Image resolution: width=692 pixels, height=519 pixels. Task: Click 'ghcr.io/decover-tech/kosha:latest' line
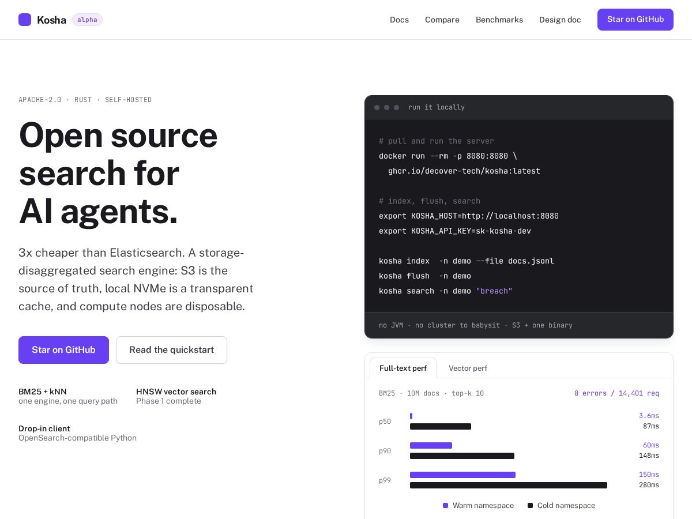pos(464,171)
